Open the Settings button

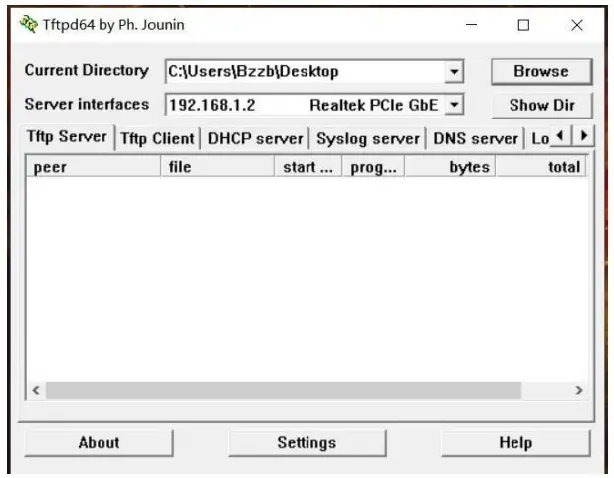[x=307, y=443]
